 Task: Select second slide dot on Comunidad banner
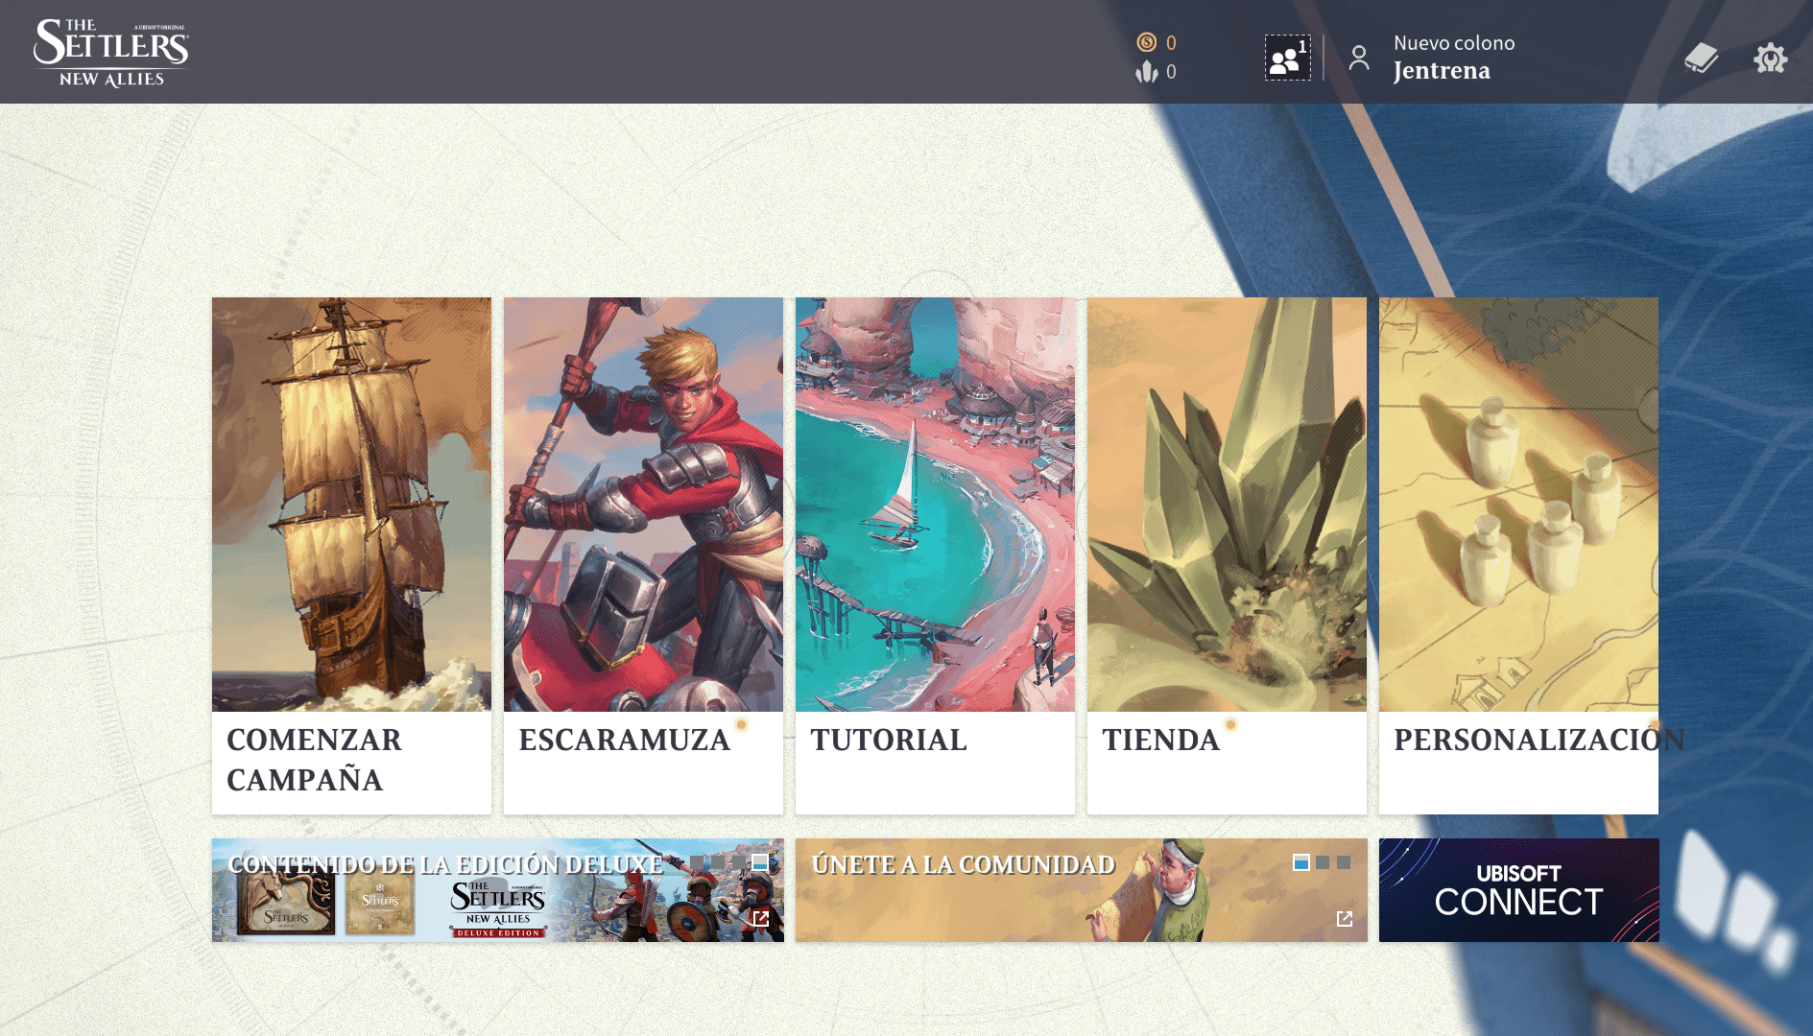(x=1323, y=862)
